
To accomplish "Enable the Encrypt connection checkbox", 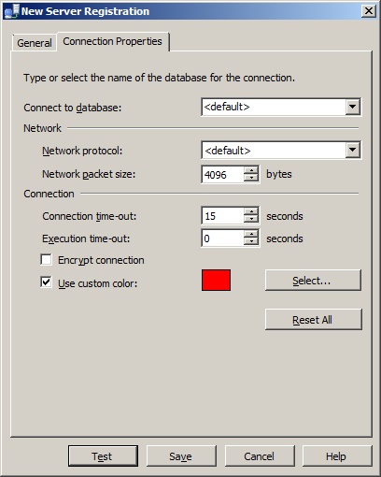I will [46, 259].
